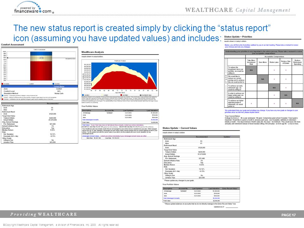Screen dimensions: 304x228
Task: Click the N/A cell under Retire Later
Action: click(274, 88)
